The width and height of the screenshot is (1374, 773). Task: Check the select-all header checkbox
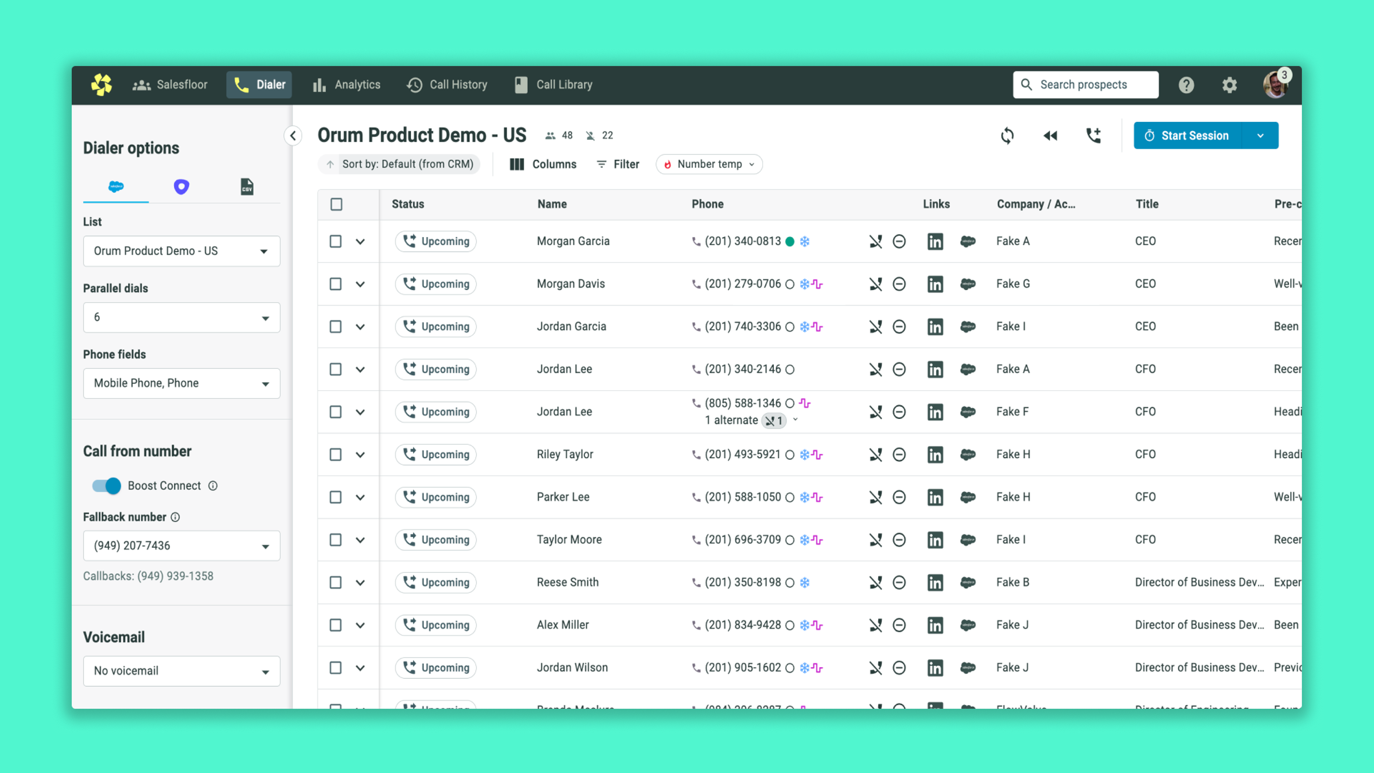(x=336, y=204)
